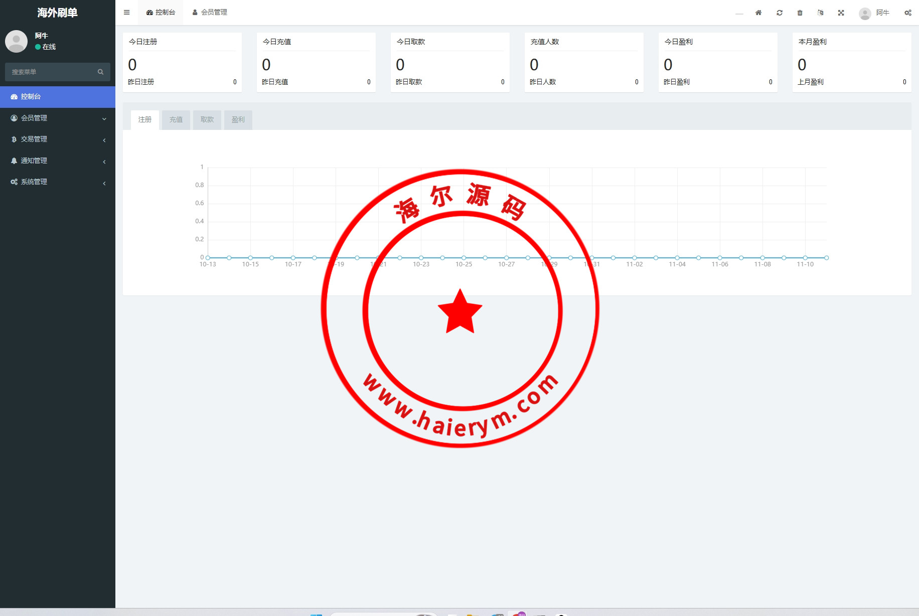Expand the 会员管理 sidebar menu
919x616 pixels.
pos(57,118)
